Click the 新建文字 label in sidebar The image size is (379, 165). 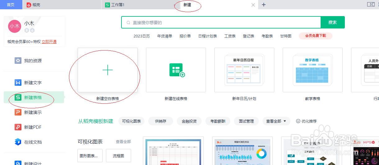tap(33, 83)
